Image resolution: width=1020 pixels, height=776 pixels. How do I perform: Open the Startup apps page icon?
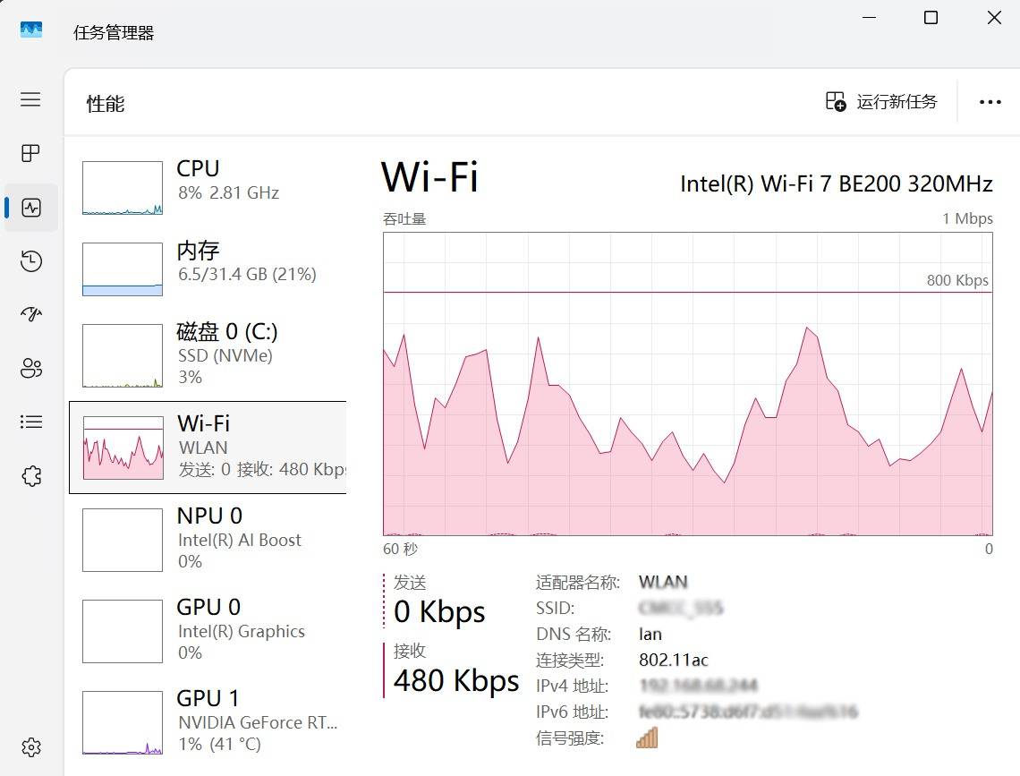[x=31, y=314]
